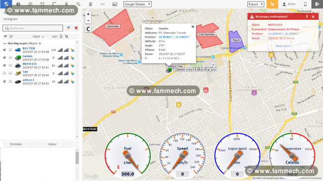323x181 pixels.
Task: Enable follow checkbox for MOTO 153
Action: click(x=10, y=65)
